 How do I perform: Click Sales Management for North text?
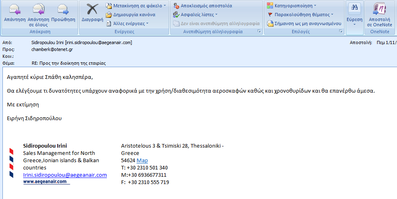click(59, 153)
